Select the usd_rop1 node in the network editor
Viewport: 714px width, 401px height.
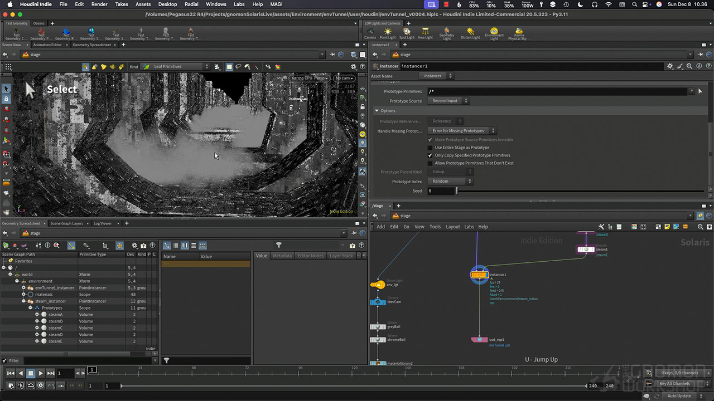click(x=479, y=340)
